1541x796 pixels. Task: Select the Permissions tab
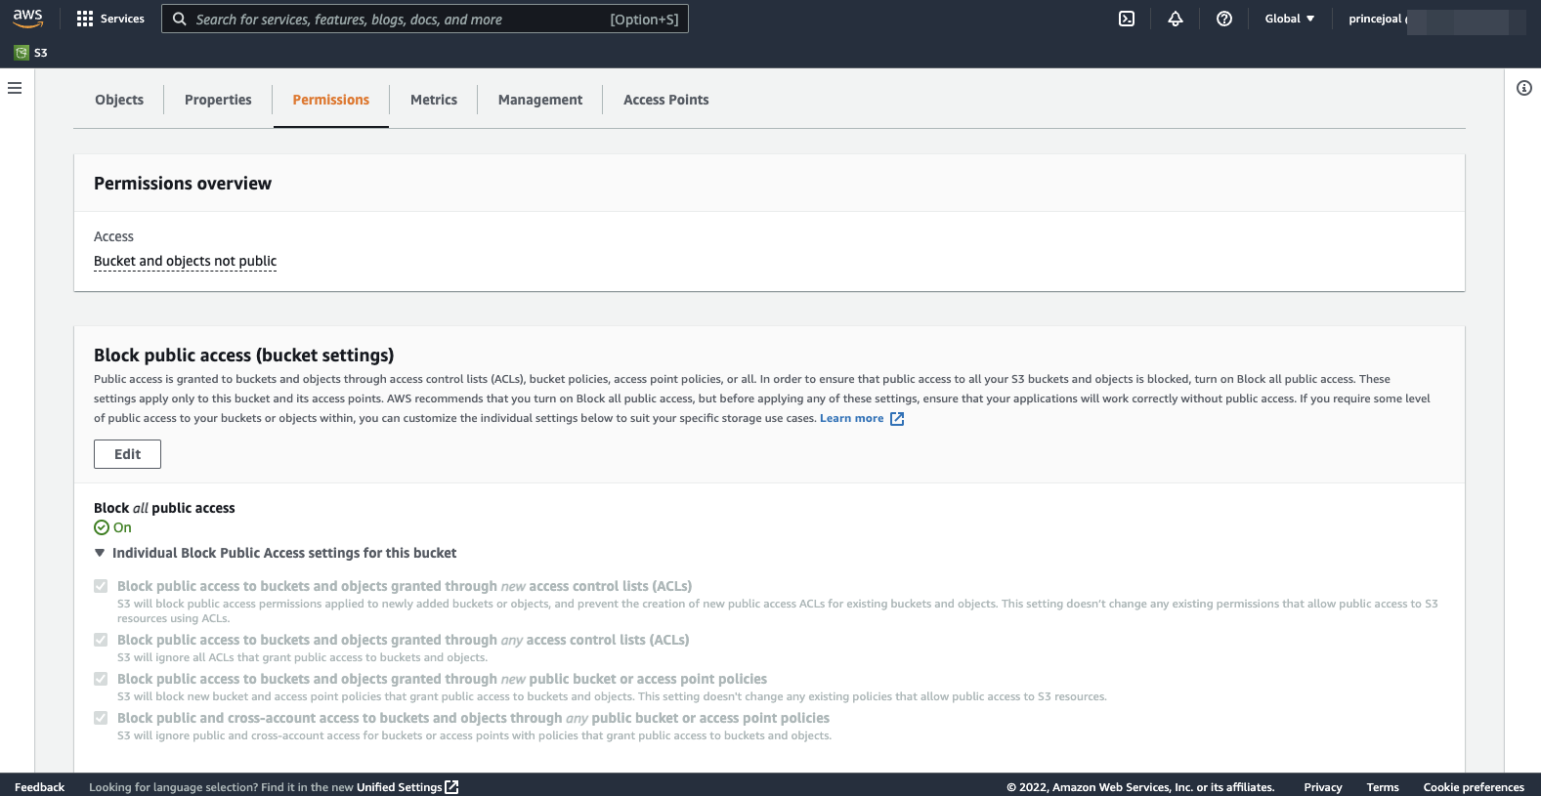coord(331,100)
